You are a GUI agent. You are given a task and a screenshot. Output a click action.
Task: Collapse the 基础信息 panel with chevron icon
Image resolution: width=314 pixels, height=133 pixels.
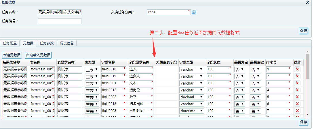(x=307, y=2)
